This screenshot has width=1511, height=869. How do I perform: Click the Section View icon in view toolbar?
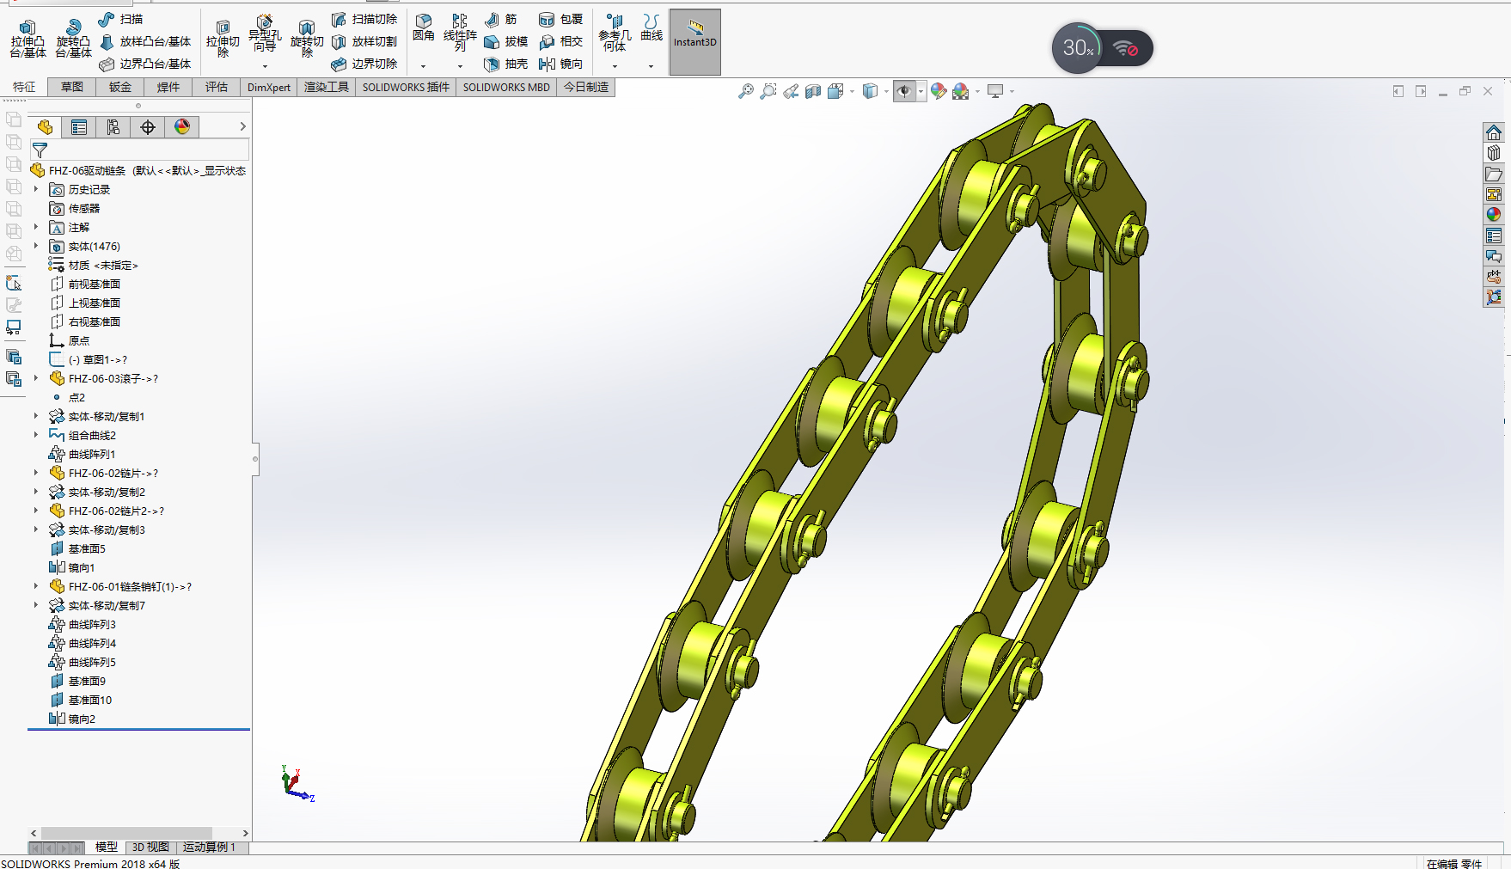[x=813, y=91]
